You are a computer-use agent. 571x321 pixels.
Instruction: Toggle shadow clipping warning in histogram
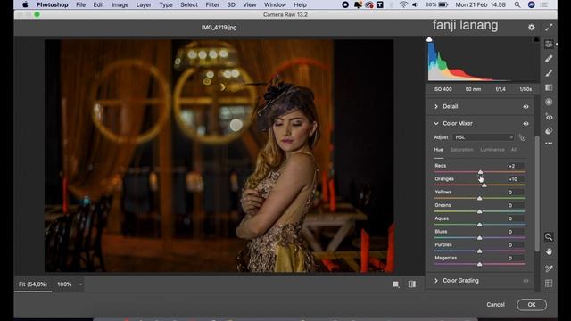click(x=429, y=39)
